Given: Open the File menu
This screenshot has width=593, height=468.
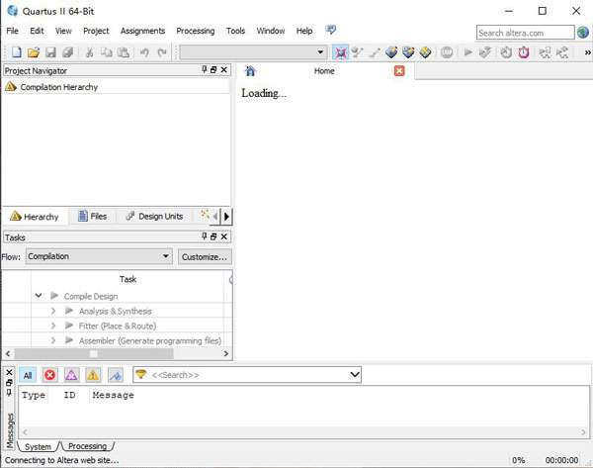Looking at the screenshot, I should [12, 31].
